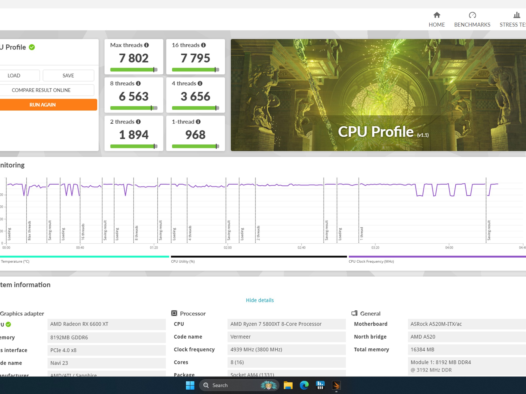This screenshot has width=526, height=394.
Task: Click info icon next to 2 threads
Action: tap(138, 122)
